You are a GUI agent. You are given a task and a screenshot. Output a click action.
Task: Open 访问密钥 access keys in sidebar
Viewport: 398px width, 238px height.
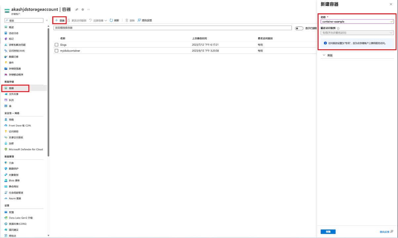point(14,131)
